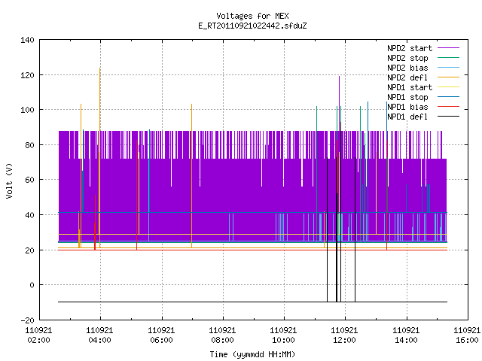
Task: Click the 140 tick label on y-axis
Action: coord(27,40)
